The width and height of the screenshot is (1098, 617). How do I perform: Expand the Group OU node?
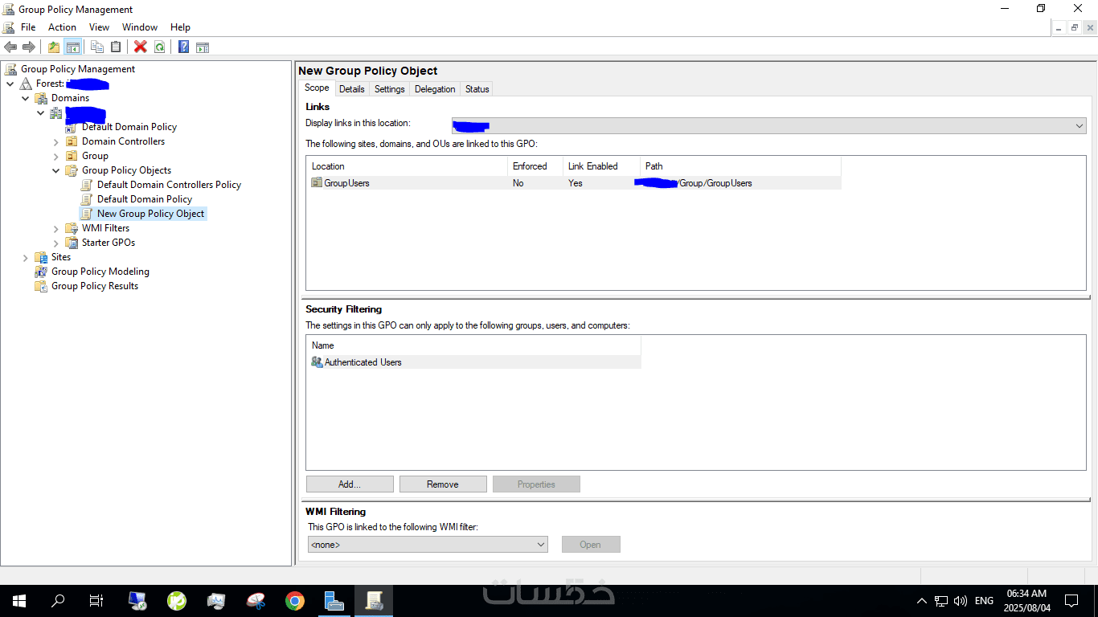pos(55,156)
